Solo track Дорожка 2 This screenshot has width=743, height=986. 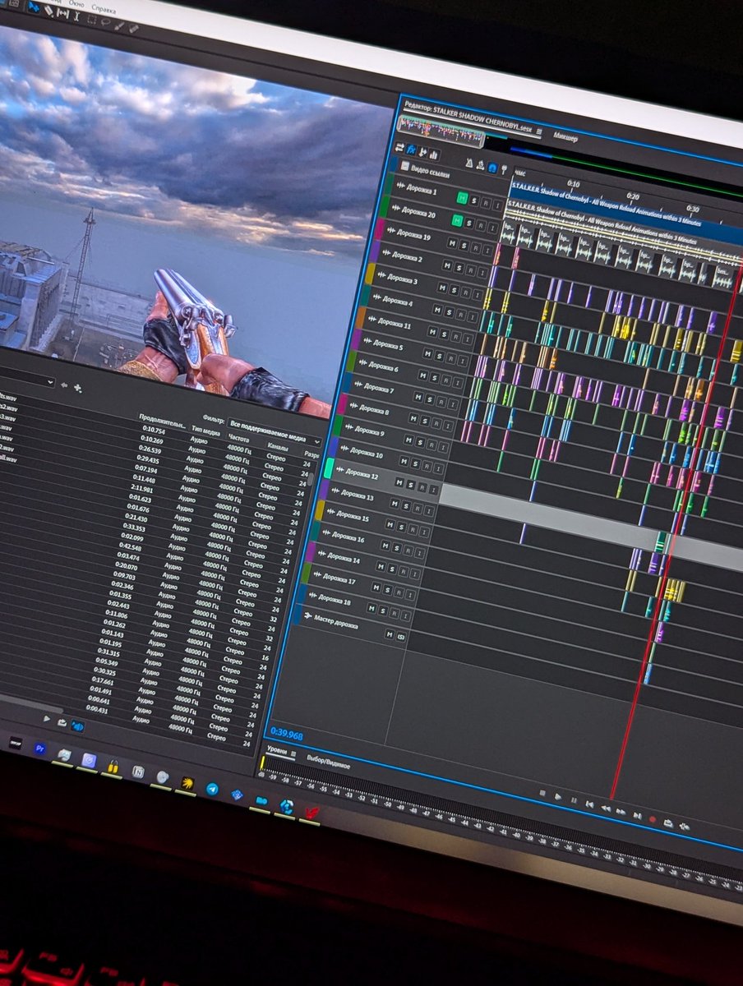(x=459, y=268)
